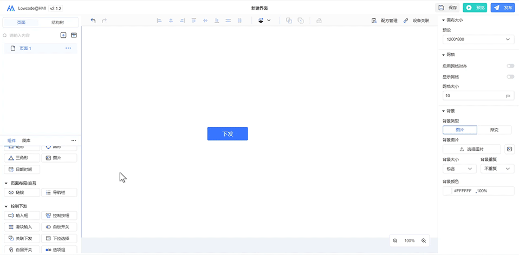The width and height of the screenshot is (519, 255).
Task: Switch to the 图库 tab
Action: pos(26,140)
